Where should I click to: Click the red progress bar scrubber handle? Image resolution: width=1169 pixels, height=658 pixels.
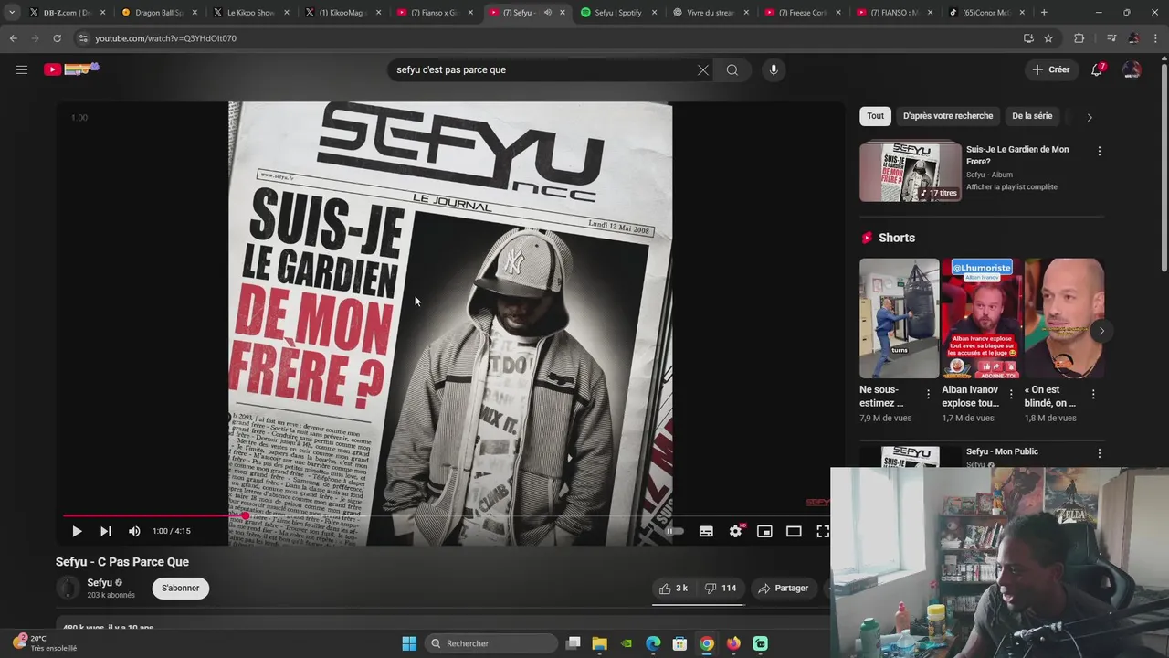coord(245,515)
